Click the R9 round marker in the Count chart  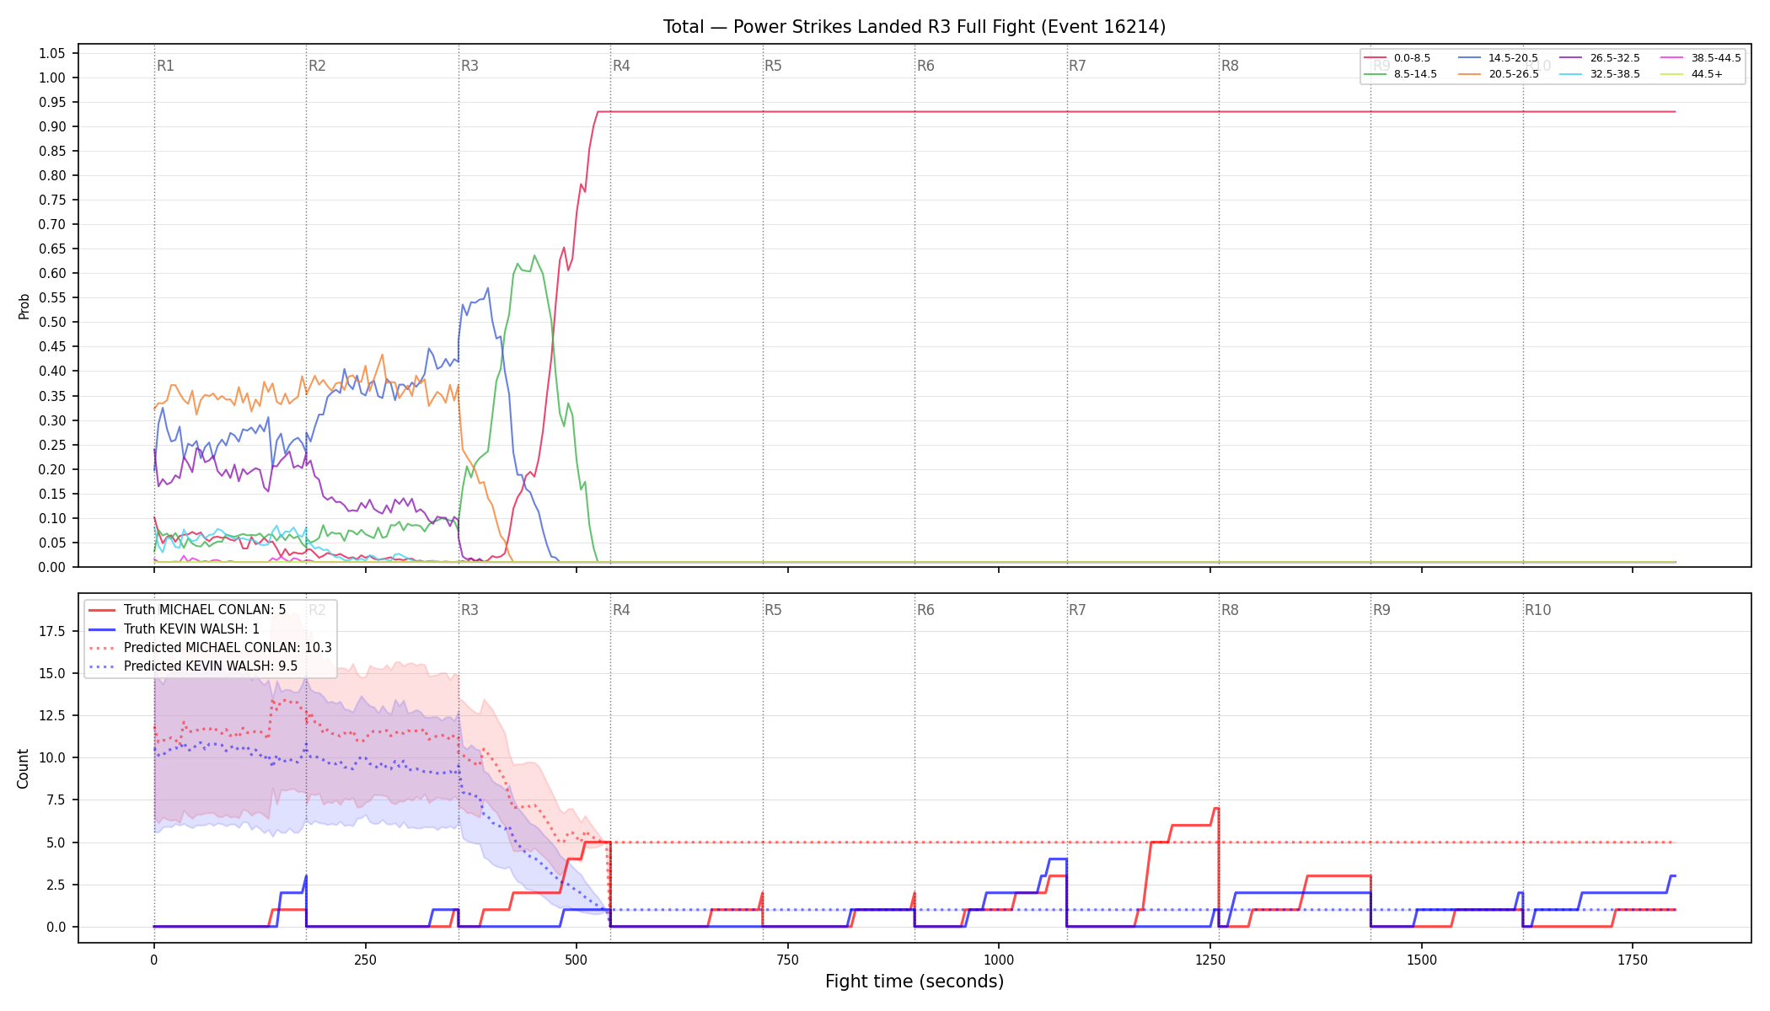pyautogui.click(x=1381, y=610)
